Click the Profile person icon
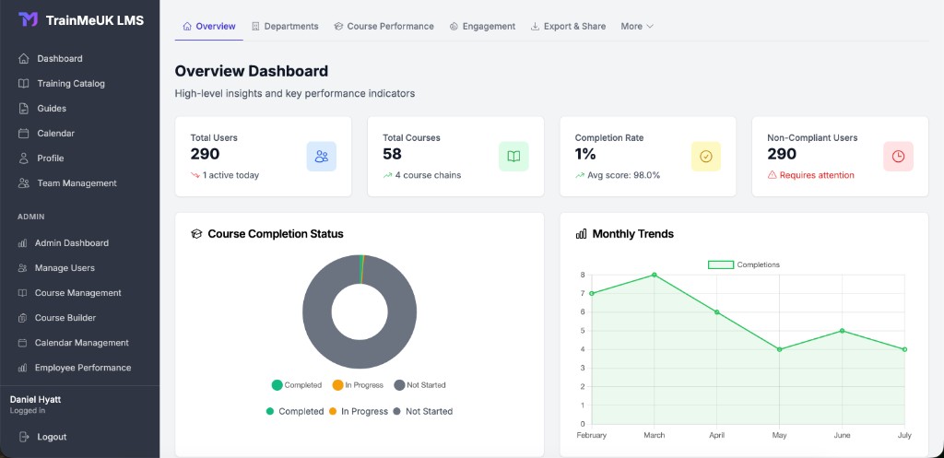This screenshot has width=944, height=458. (x=23, y=159)
